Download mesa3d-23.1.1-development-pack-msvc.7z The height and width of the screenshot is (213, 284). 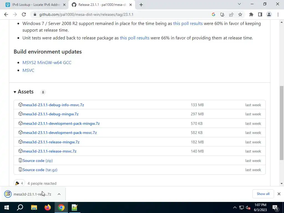click(60, 133)
